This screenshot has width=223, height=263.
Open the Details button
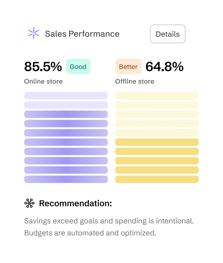tap(168, 34)
